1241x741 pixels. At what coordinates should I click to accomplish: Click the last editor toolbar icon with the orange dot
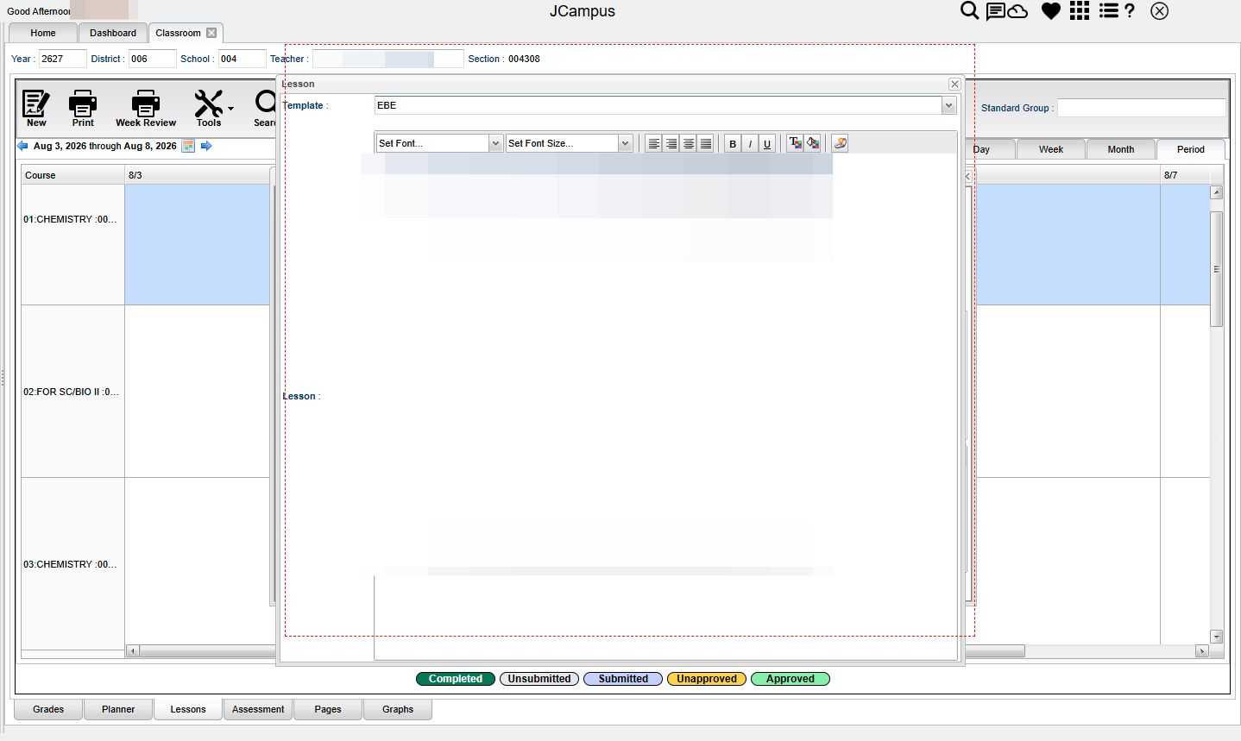[840, 143]
